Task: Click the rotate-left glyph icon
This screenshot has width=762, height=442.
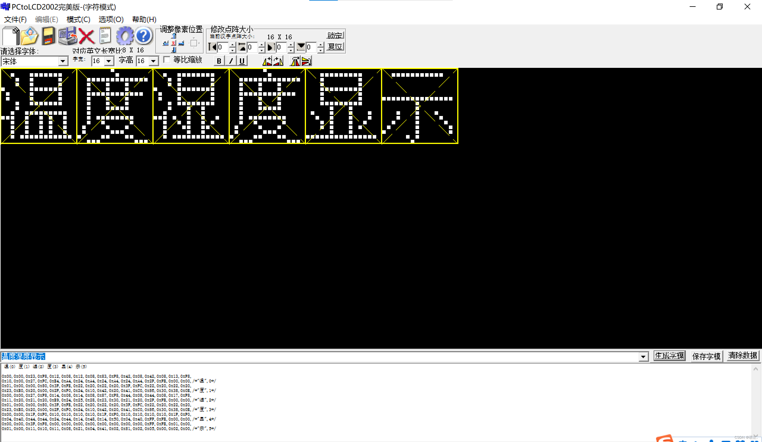Action: click(267, 60)
